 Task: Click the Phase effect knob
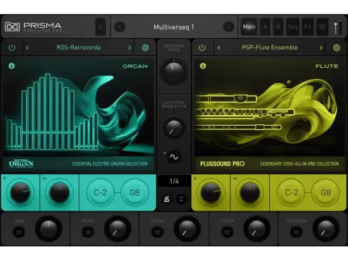[x=118, y=229]
